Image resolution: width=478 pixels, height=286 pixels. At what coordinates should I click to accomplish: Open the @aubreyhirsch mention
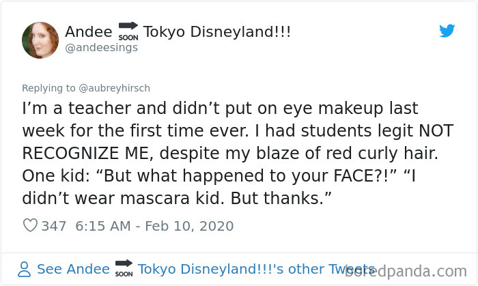(111, 87)
